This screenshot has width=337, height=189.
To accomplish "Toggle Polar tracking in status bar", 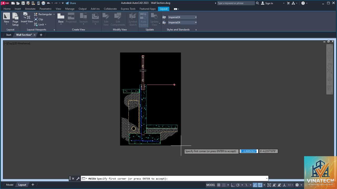I will [238, 185].
